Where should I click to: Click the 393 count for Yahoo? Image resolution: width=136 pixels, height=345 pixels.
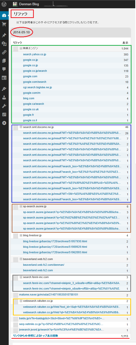coord(126,54)
